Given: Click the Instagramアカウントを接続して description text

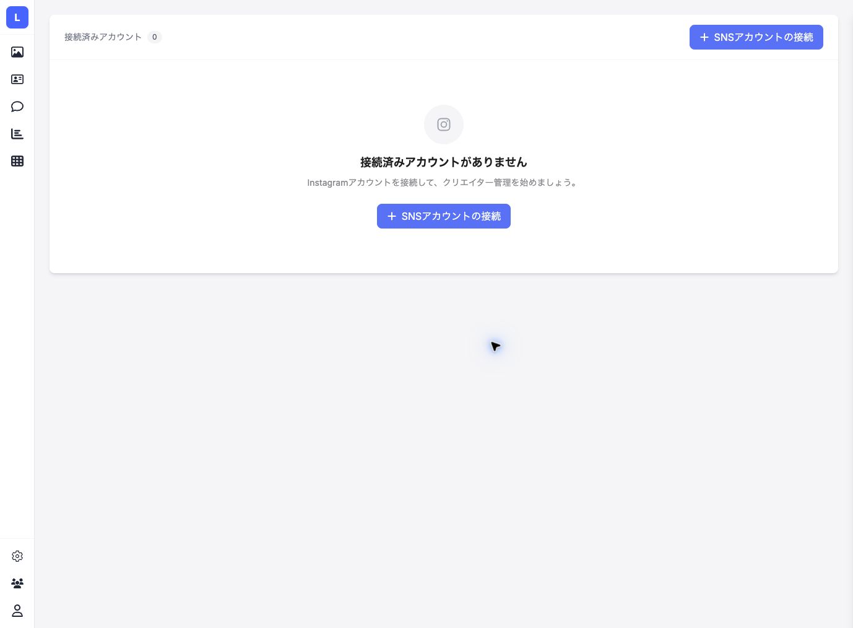Looking at the screenshot, I should [444, 183].
